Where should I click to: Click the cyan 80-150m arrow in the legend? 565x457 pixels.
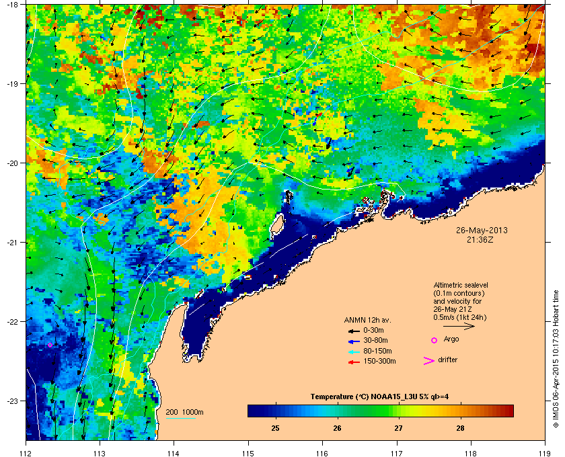coord(354,351)
